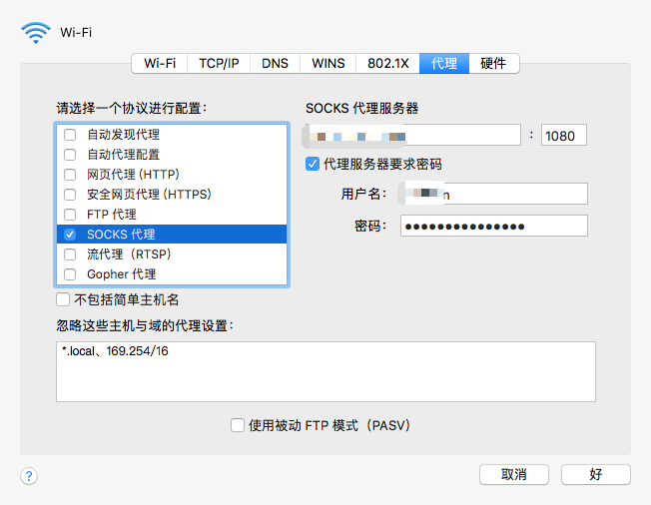
Task: Click the port field showing 1080
Action: click(563, 135)
